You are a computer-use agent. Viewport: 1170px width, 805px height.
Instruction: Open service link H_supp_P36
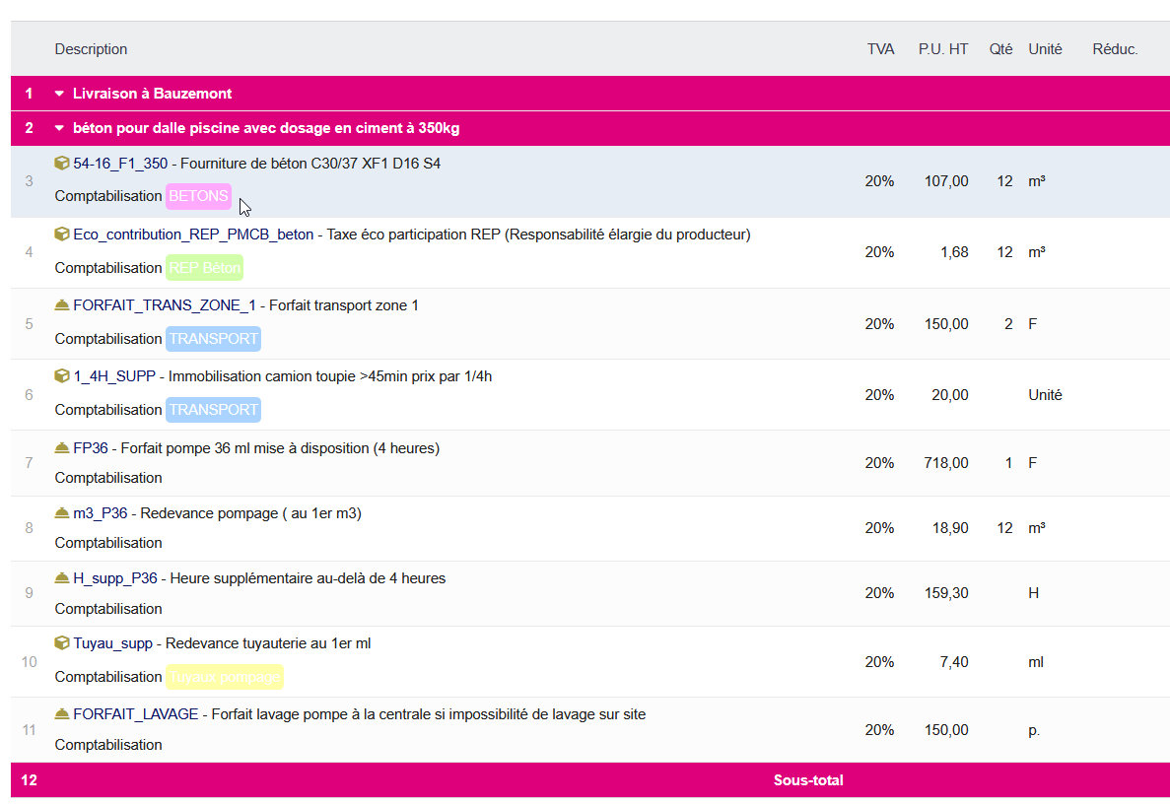pyautogui.click(x=115, y=578)
